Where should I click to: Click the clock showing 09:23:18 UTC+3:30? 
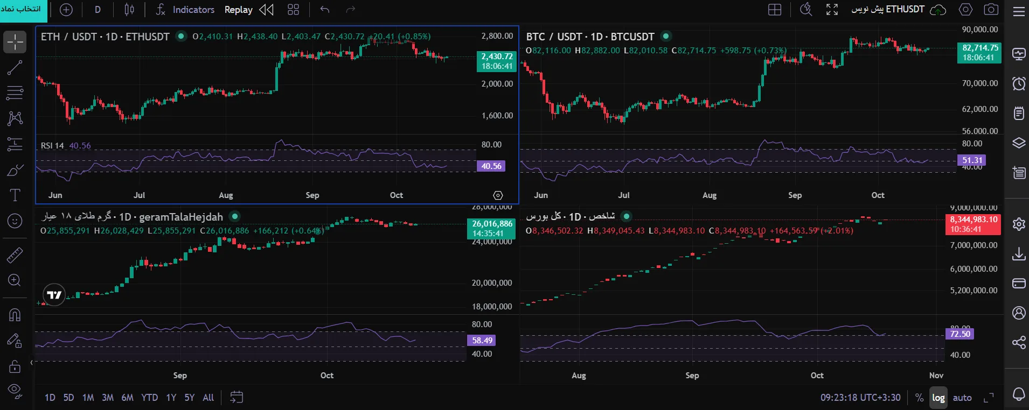860,398
